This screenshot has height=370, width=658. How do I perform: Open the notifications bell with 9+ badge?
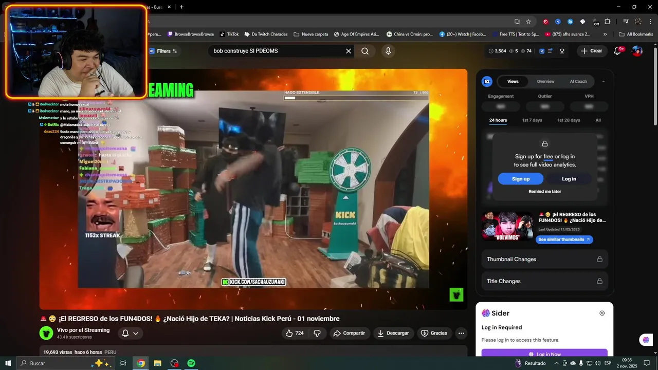click(x=618, y=51)
